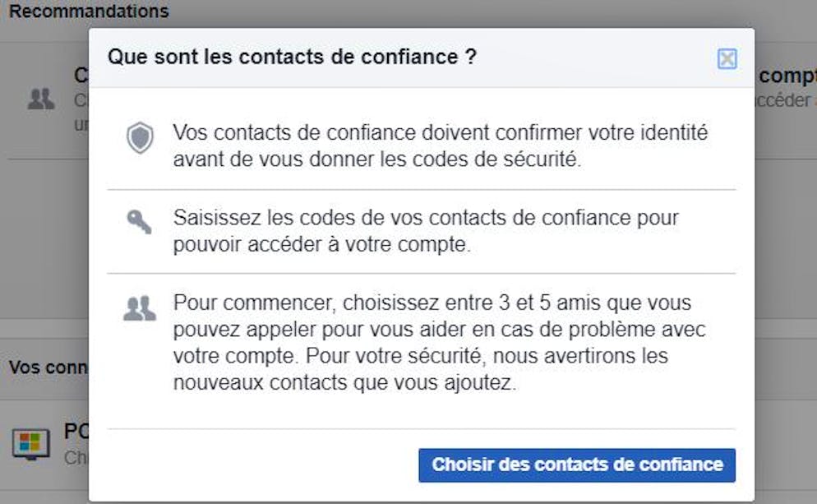Select the Pour commencer choisissez paragraph
817x504 pixels.
[439, 342]
